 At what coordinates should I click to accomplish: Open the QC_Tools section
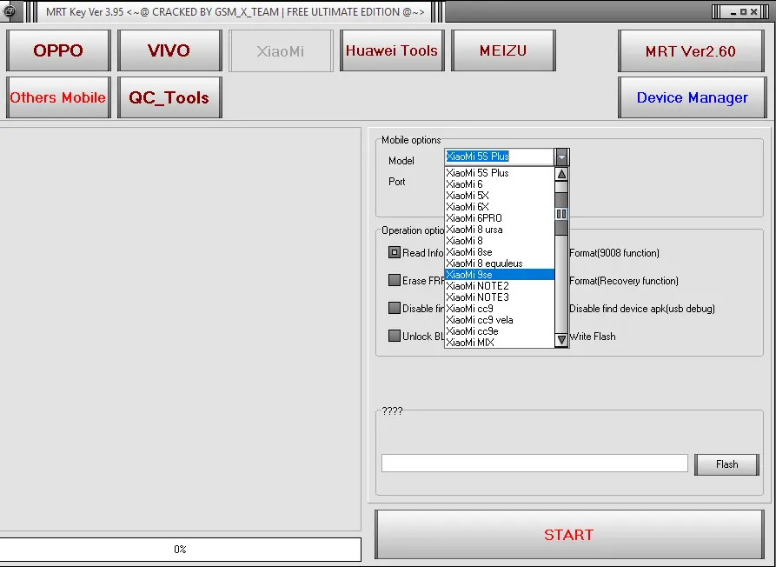click(x=169, y=97)
